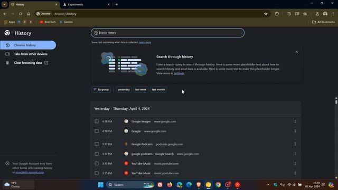Open google podcasts - Google Search entry

[153, 154]
